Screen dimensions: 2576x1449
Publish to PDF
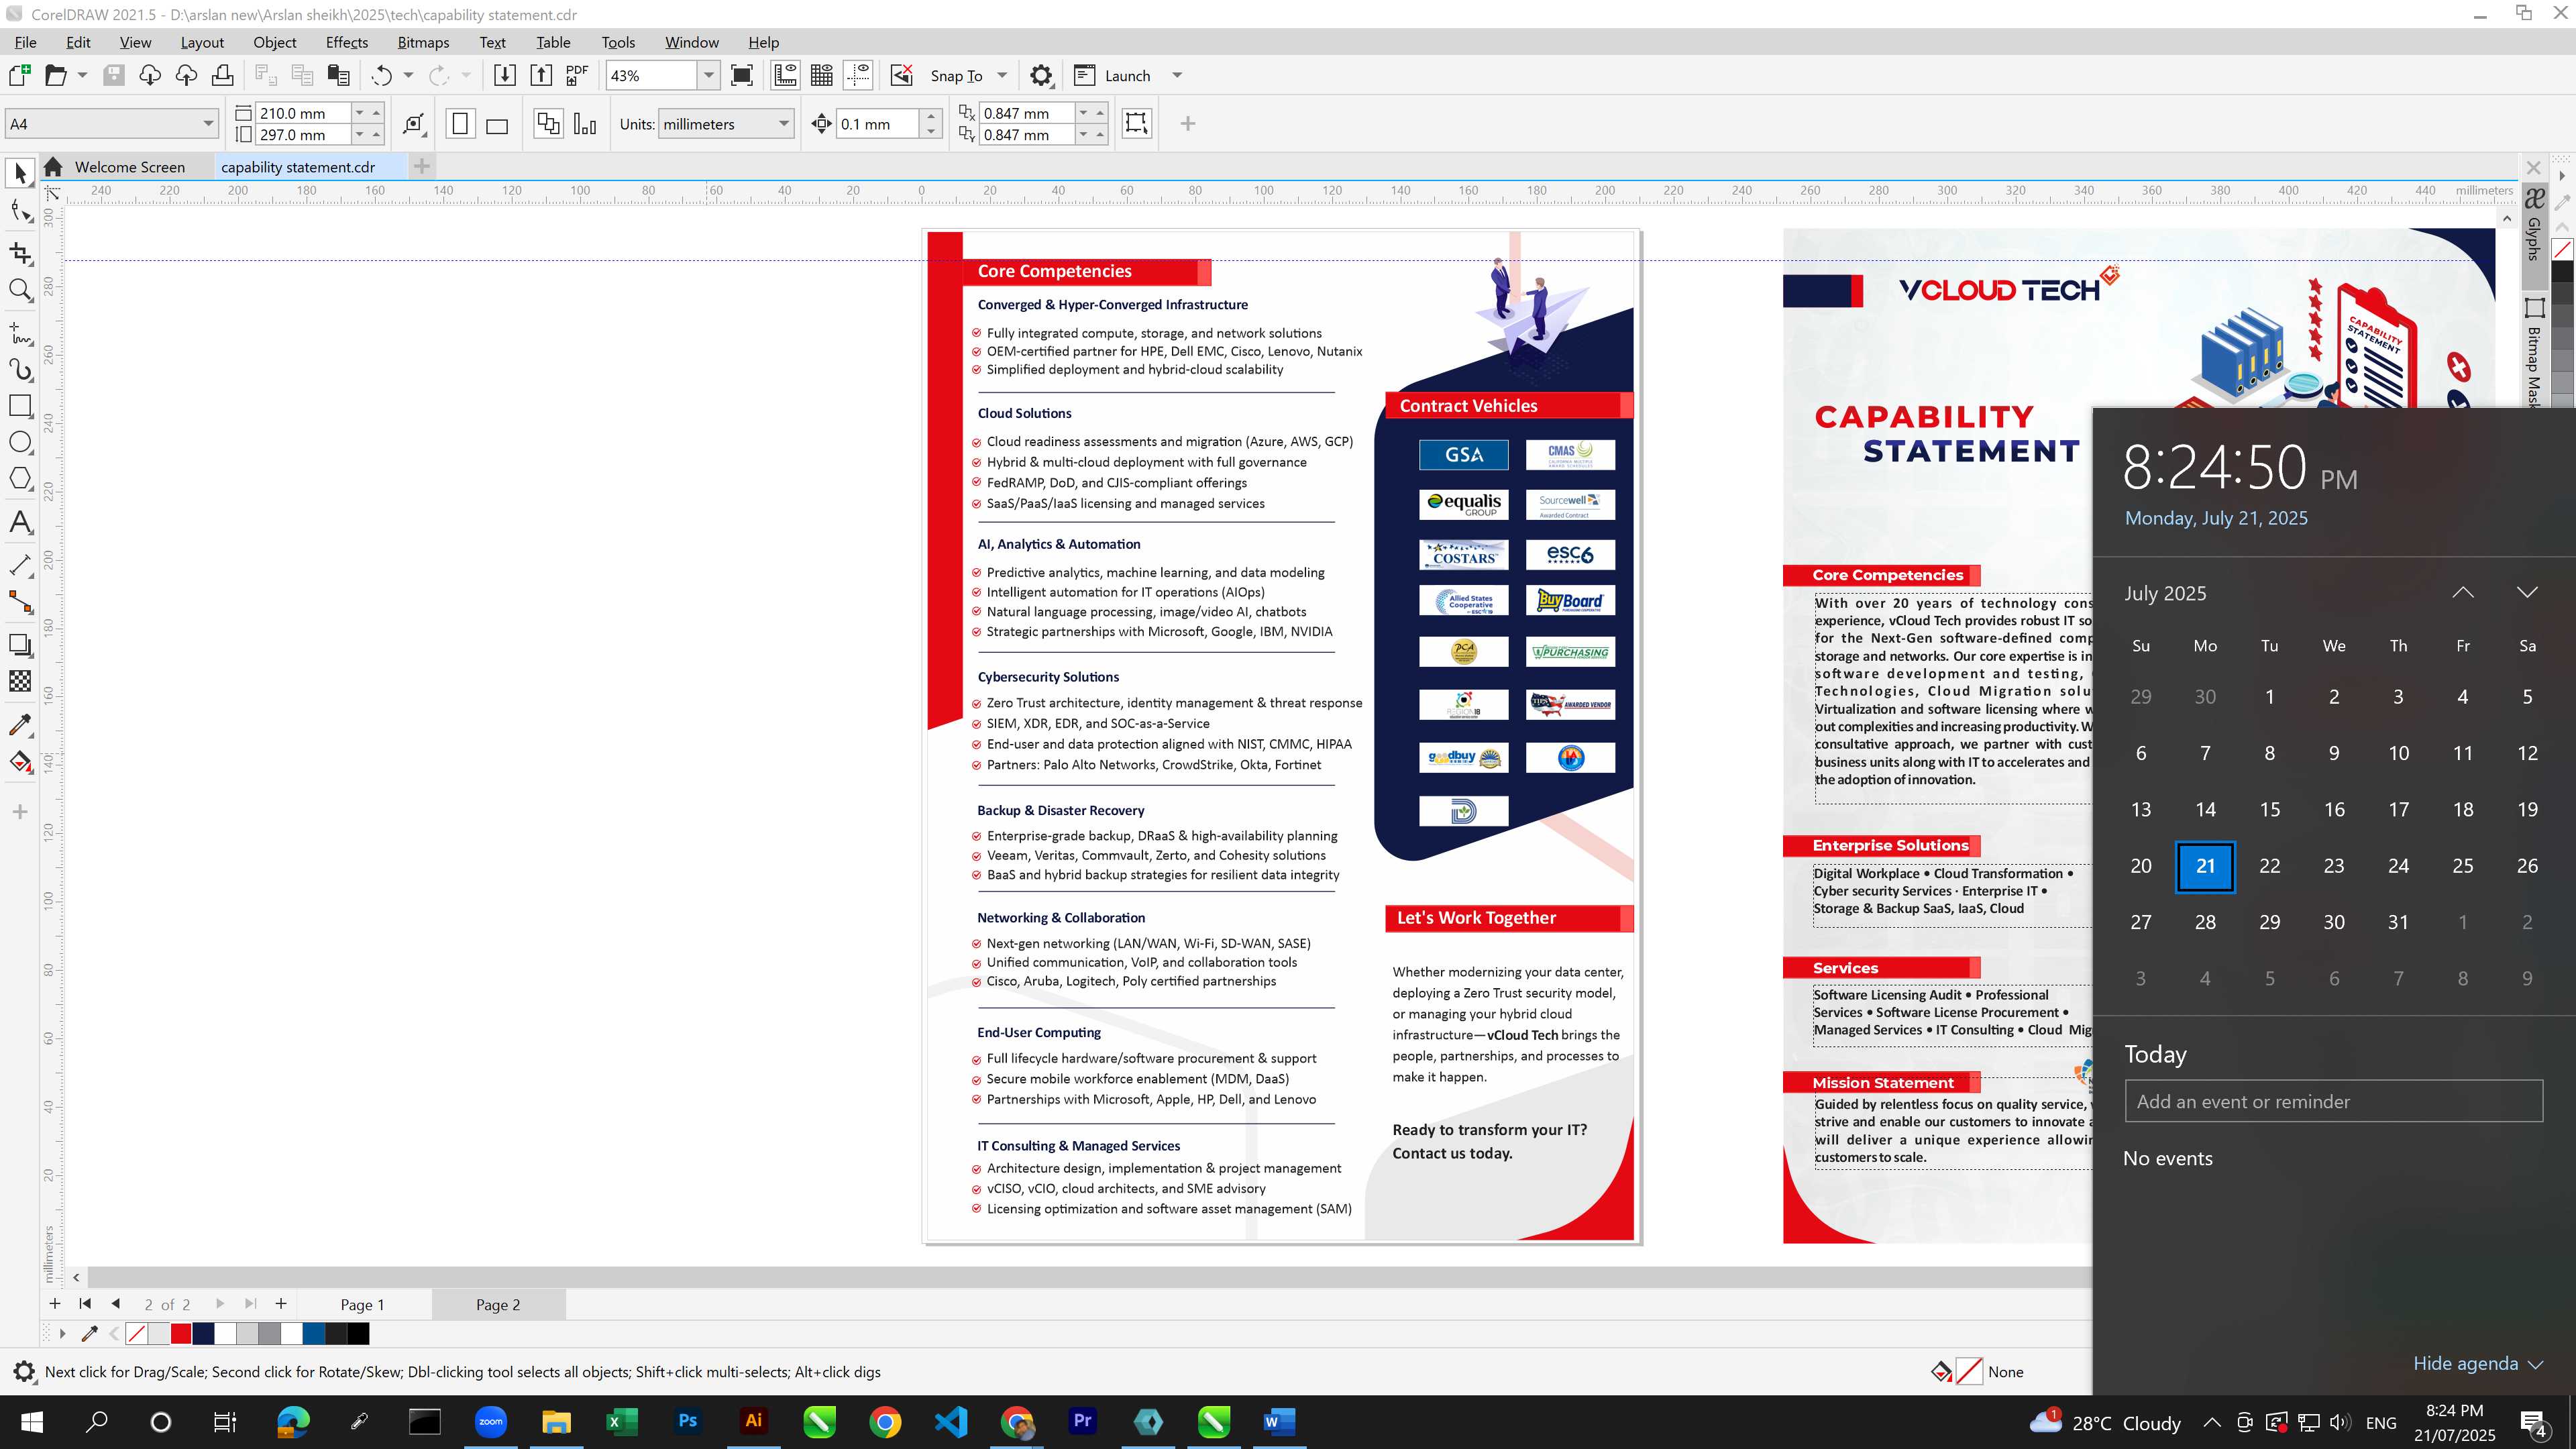click(577, 75)
